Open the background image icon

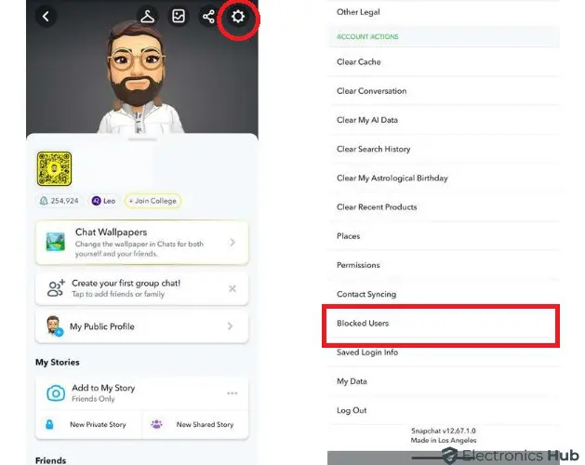tap(179, 17)
